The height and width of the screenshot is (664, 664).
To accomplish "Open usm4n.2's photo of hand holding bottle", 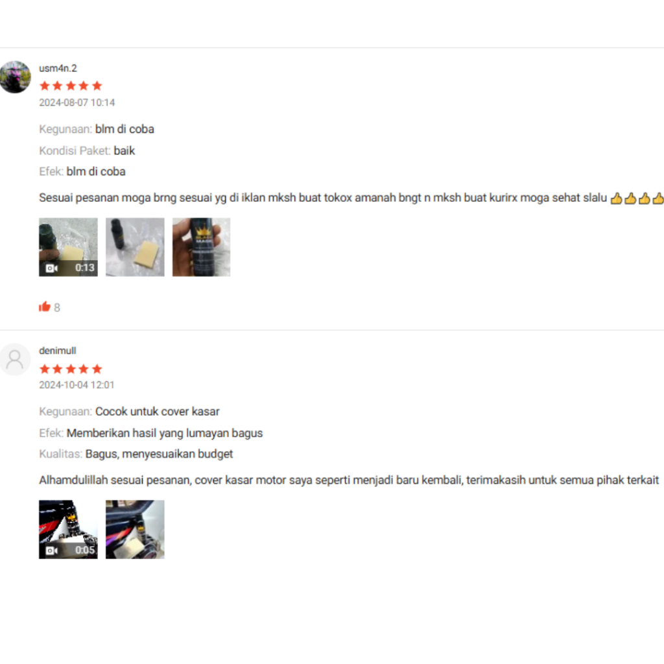I will point(201,247).
